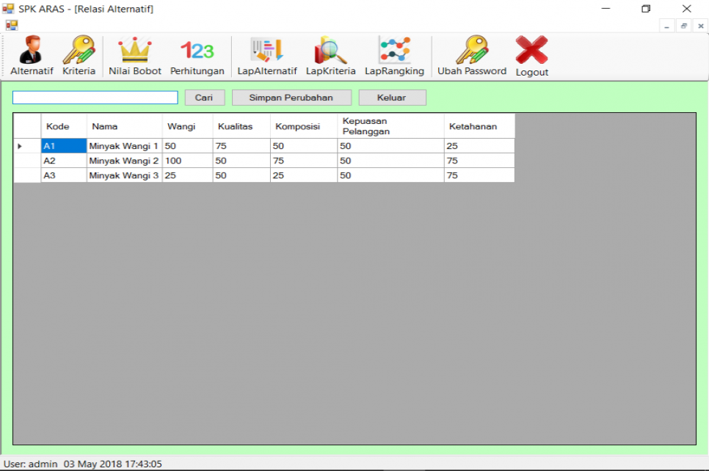
Task: Open the LapRangking ranking report
Action: [x=395, y=55]
